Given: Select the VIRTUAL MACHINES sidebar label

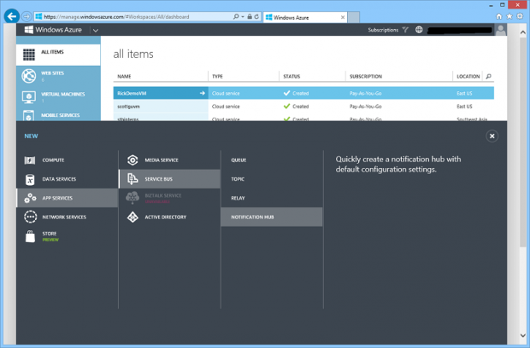Looking at the screenshot, I should [x=63, y=94].
